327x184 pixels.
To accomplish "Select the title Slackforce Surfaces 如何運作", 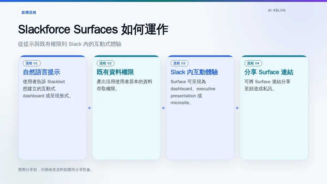I will coord(93,29).
